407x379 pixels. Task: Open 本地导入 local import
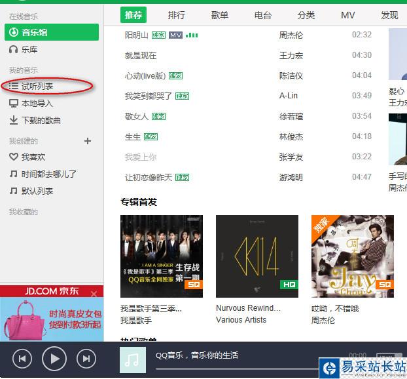point(31,103)
